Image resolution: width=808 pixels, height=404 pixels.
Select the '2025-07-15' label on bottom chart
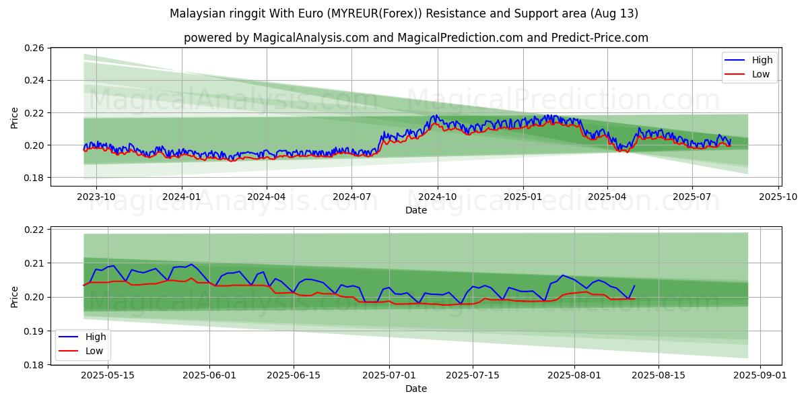point(473,376)
